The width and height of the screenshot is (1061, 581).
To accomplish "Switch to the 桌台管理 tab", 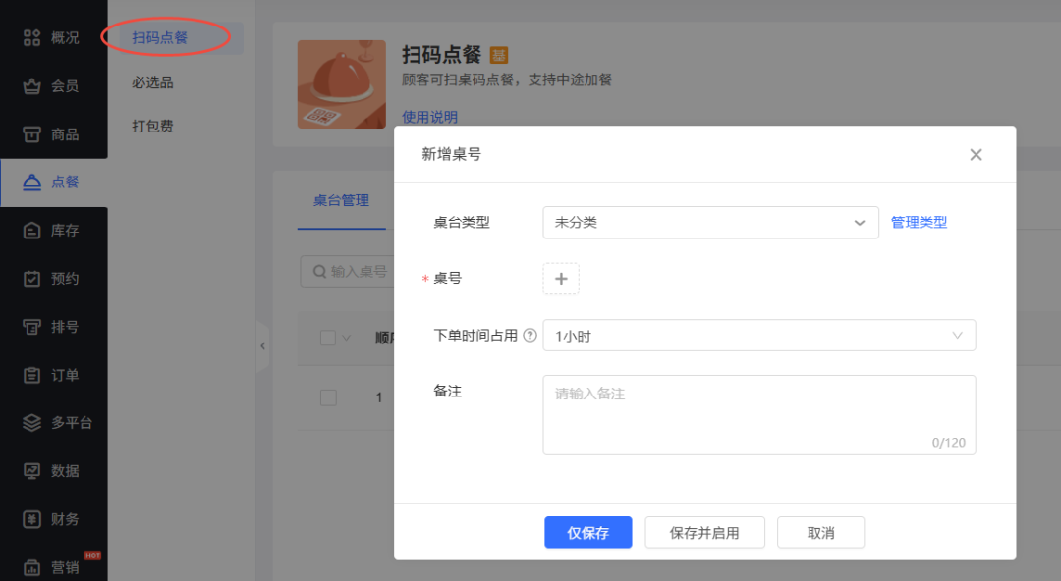I will pos(341,201).
